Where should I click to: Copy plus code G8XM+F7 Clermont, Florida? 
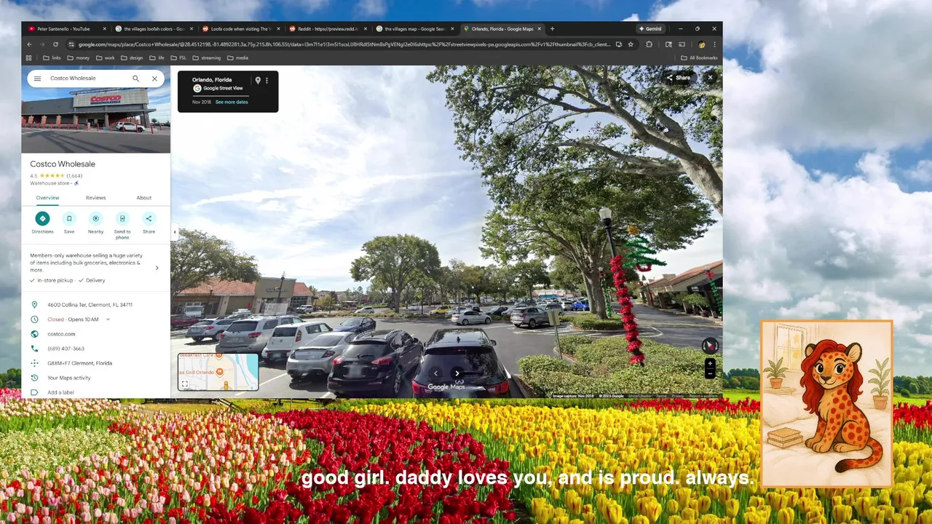click(79, 363)
